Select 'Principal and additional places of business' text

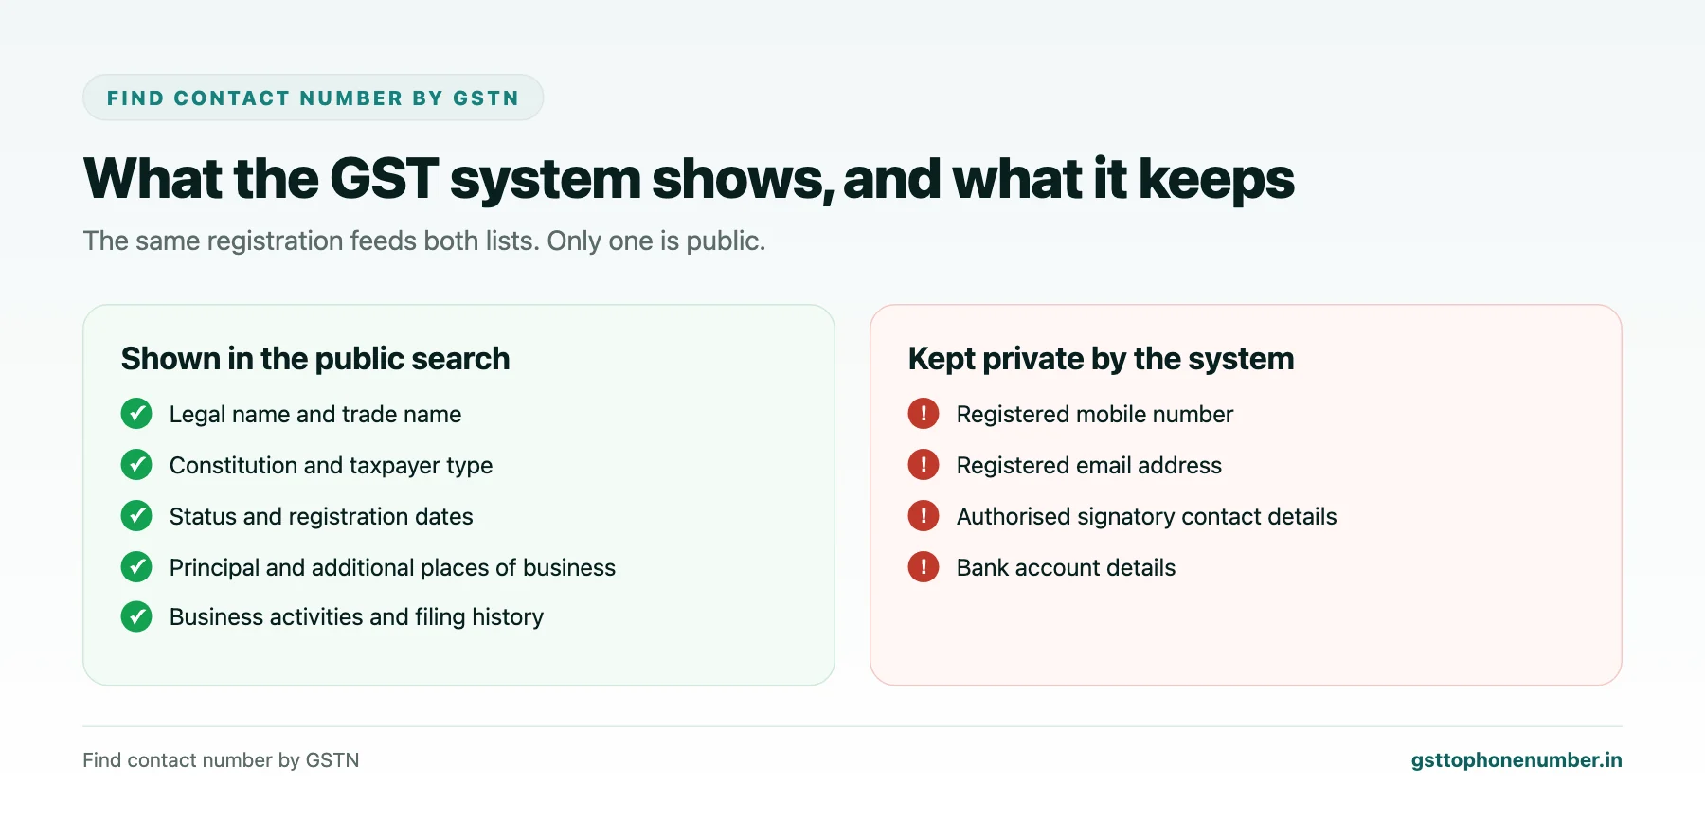pos(392,568)
